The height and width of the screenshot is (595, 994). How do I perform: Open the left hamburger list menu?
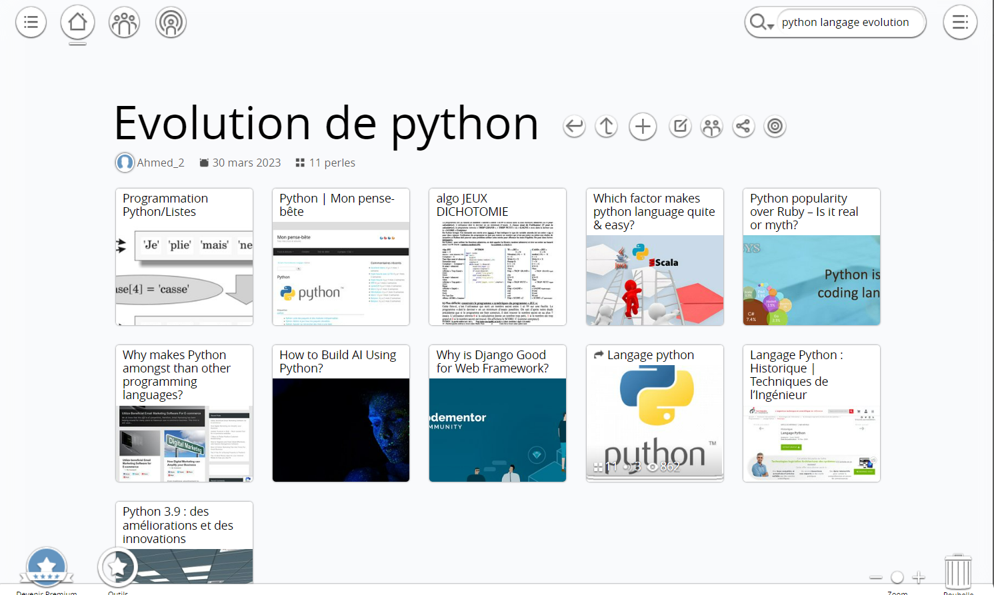click(x=31, y=23)
